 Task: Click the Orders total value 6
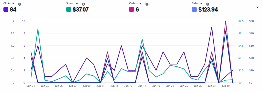click(x=137, y=10)
